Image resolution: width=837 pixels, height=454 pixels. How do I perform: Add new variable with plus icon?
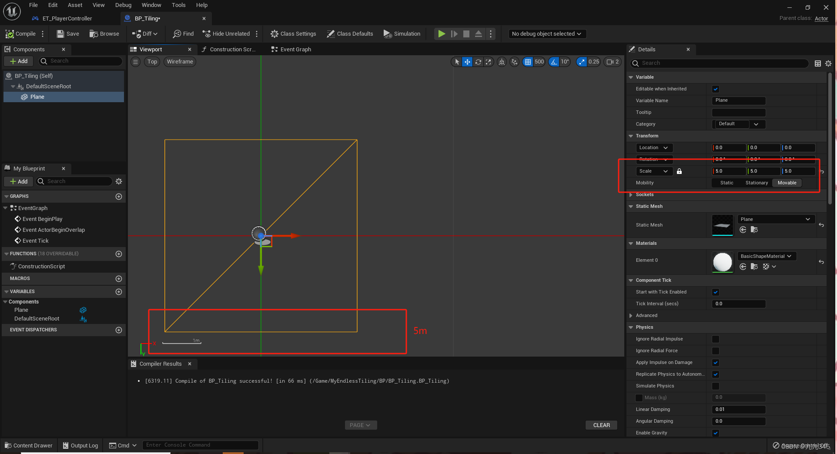click(119, 292)
